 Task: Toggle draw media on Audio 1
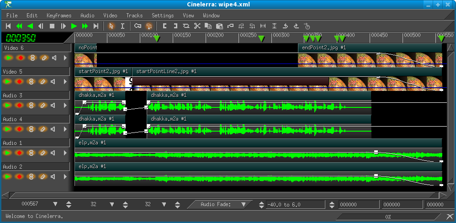click(43, 153)
